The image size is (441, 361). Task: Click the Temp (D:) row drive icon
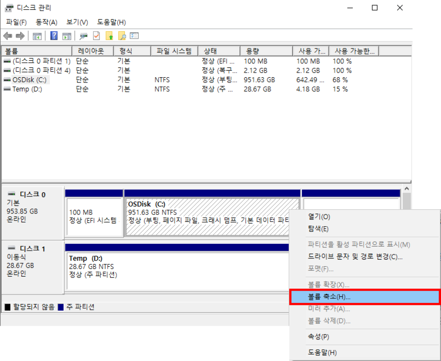(7, 89)
